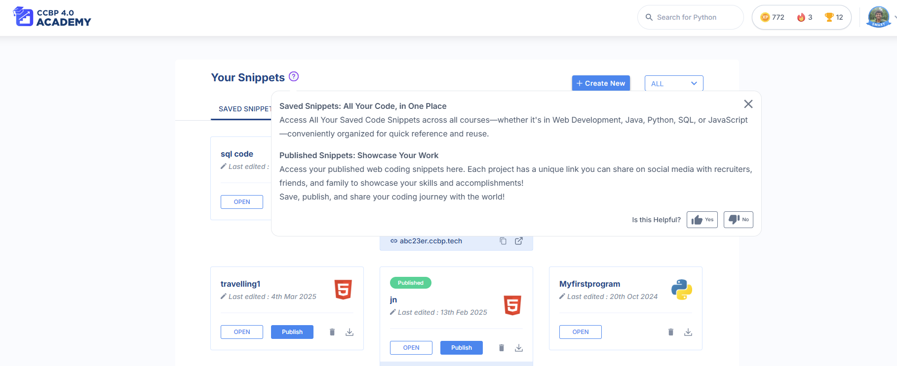Click the thumbs-up Yes button
Screen dimensions: 897x366
[702, 220]
